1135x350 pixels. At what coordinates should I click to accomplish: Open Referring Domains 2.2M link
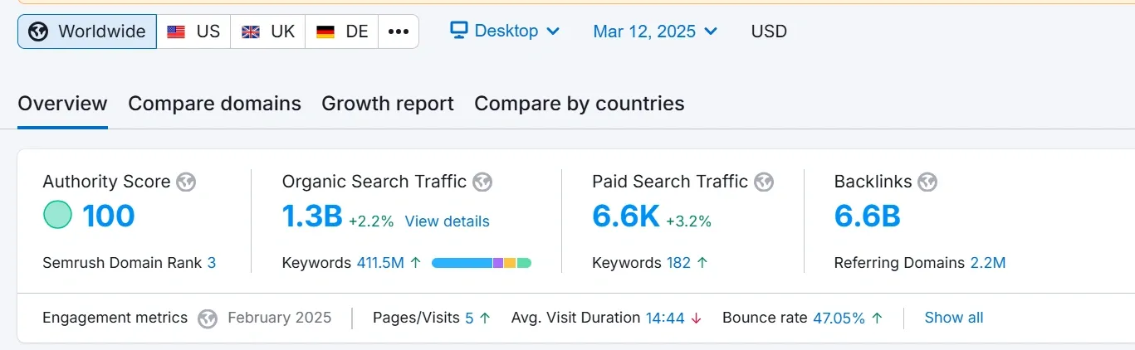988,263
